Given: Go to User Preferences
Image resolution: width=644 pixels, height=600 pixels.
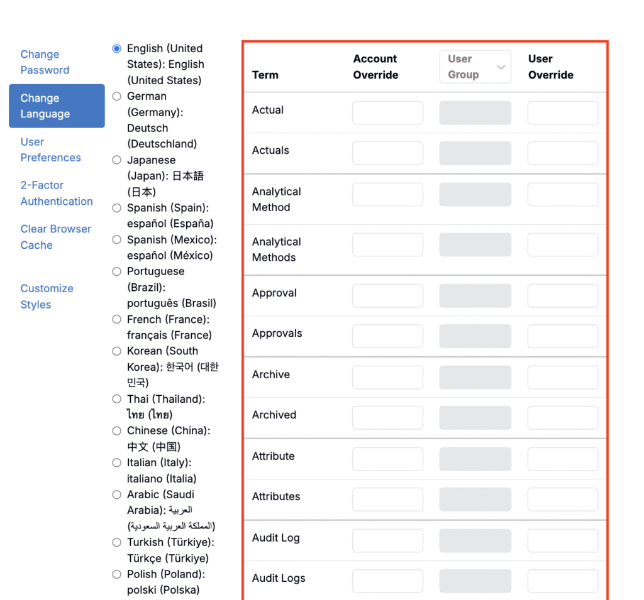Looking at the screenshot, I should (x=50, y=150).
